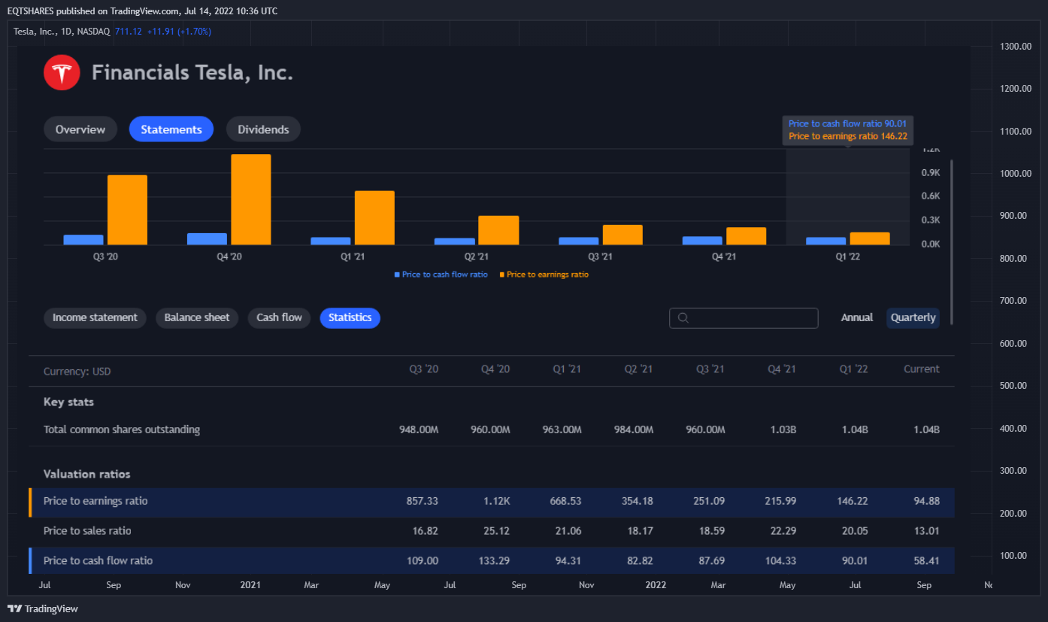The width and height of the screenshot is (1048, 622).
Task: Click the orange Price to earnings legend marker
Action: 502,275
